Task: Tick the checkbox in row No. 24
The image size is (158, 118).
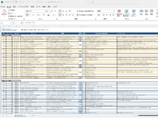Action: 12,78
